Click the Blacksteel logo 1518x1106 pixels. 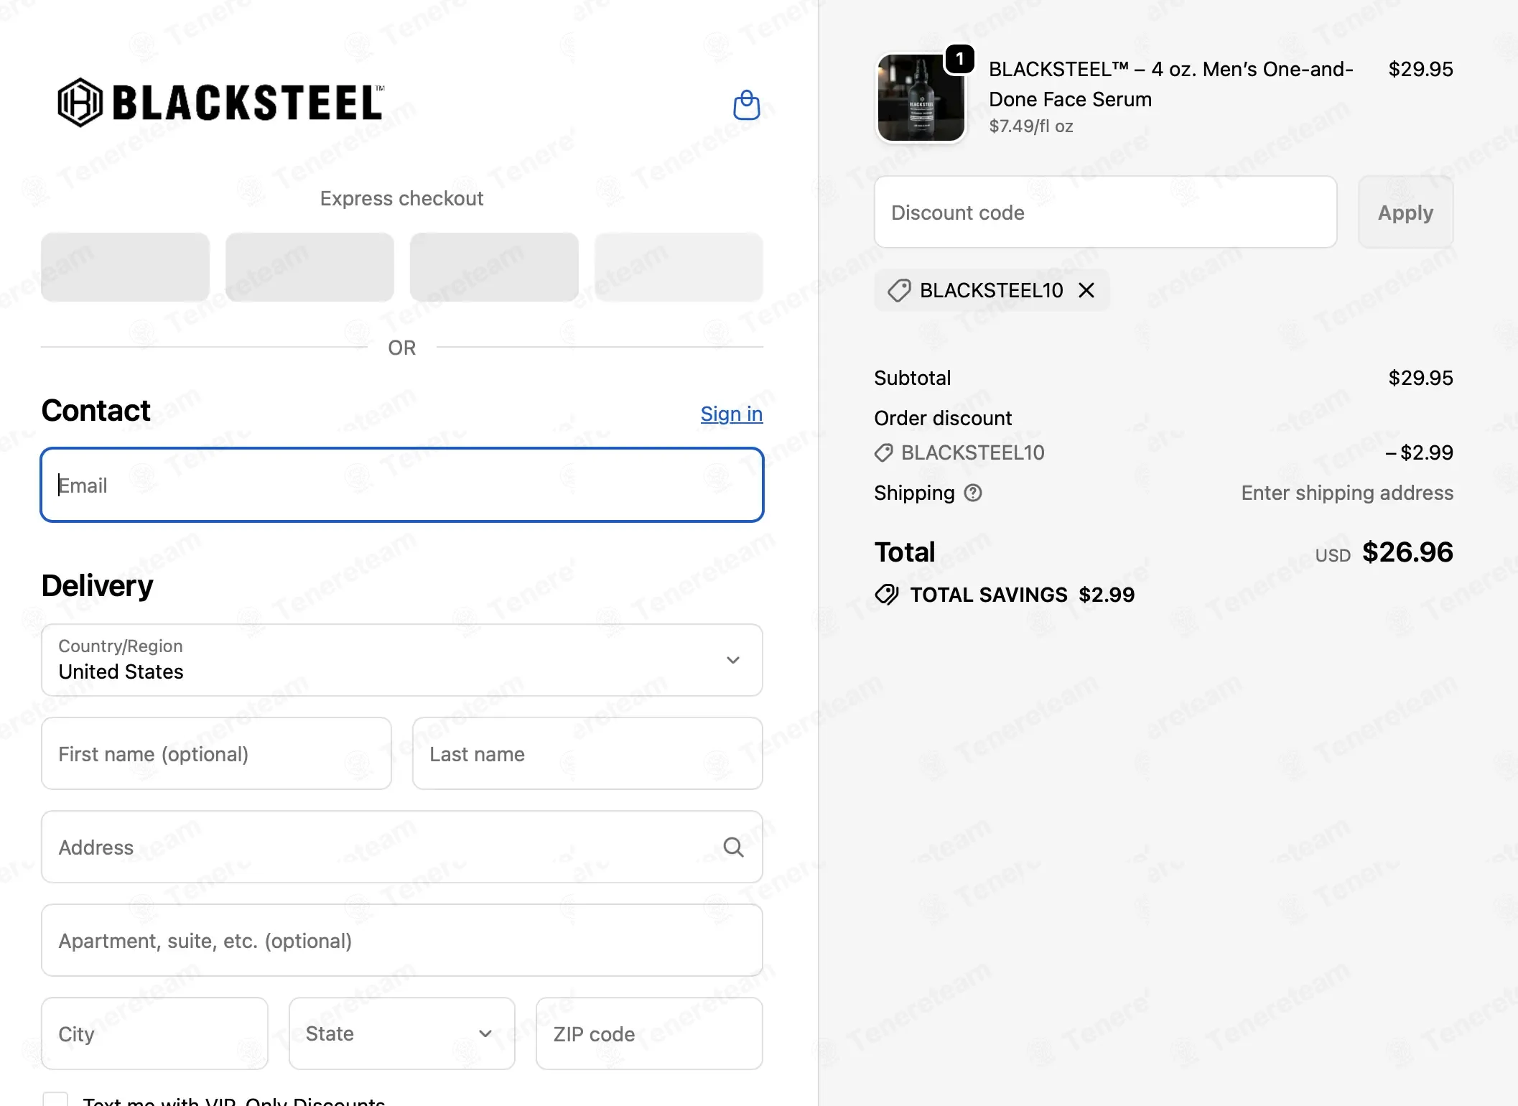tap(221, 102)
